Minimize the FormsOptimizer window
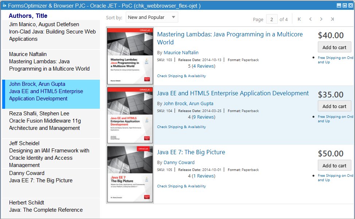 pyautogui.click(x=339, y=6)
